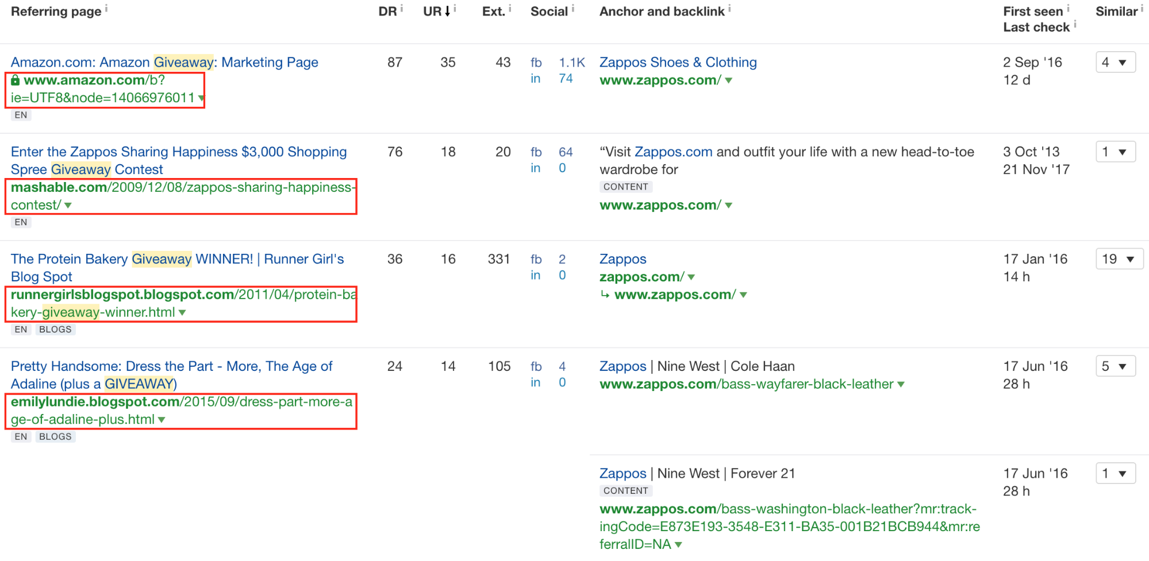Open Zappos Sharing Happiness contest title link
Screen dimensions: 1149x561
179,160
